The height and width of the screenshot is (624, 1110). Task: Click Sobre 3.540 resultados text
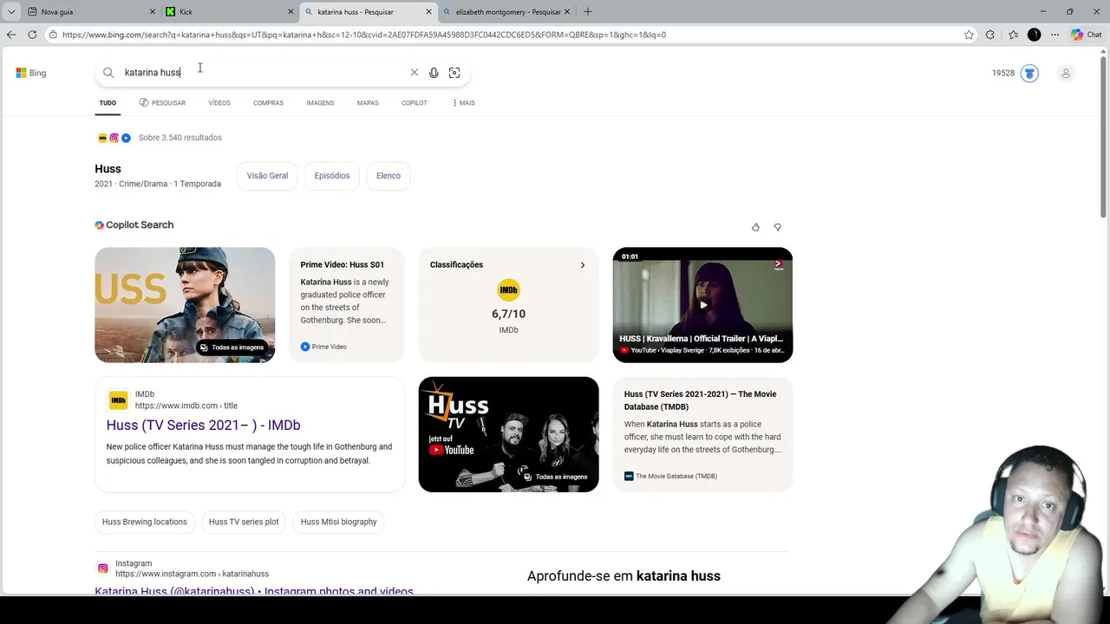click(180, 138)
